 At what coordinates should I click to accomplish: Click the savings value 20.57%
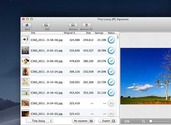click(x=102, y=61)
